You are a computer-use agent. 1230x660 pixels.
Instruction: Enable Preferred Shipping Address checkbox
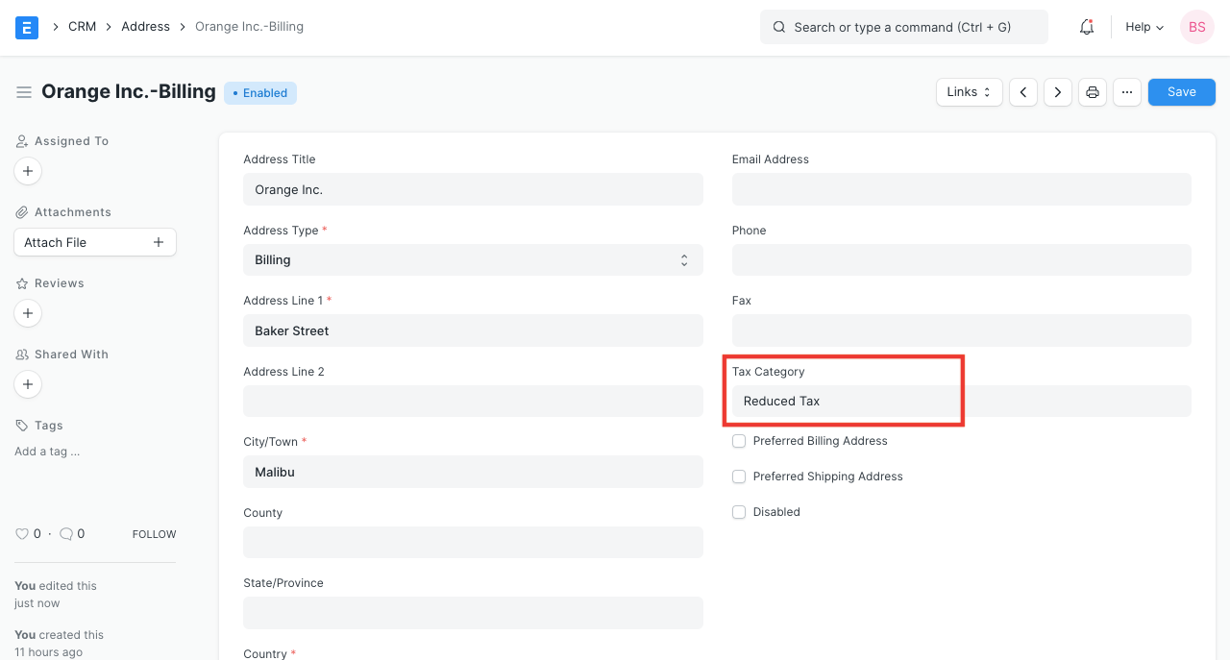tap(739, 477)
